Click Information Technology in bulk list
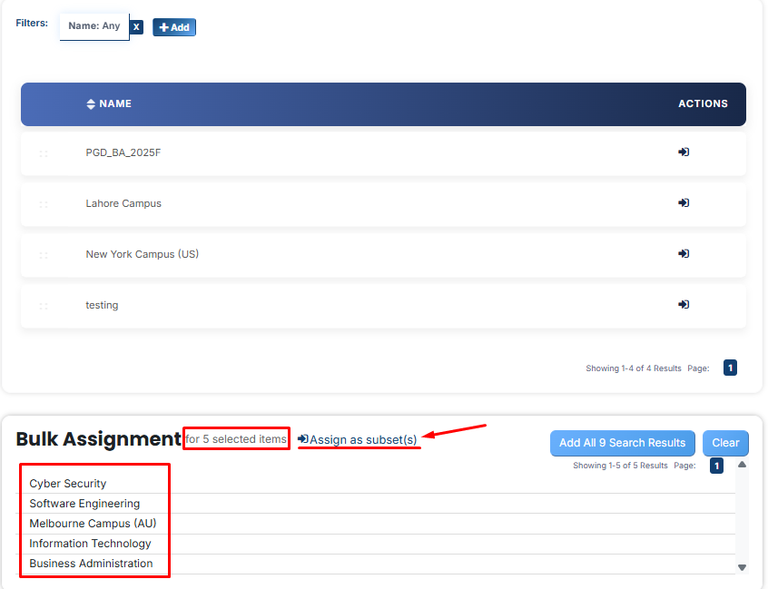The image size is (768, 589). tap(90, 544)
